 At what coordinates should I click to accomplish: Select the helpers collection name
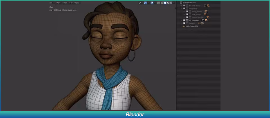point(192,23)
